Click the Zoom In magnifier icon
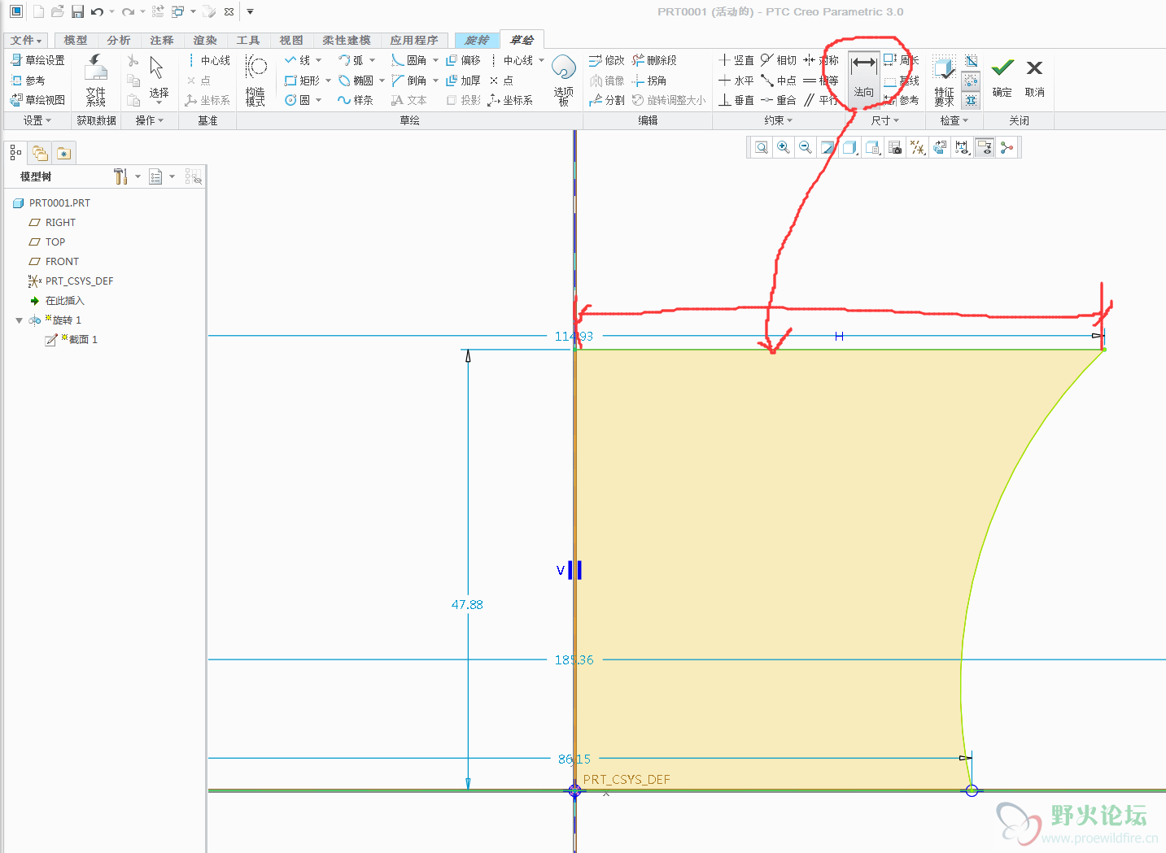This screenshot has height=853, width=1166. pos(783,147)
